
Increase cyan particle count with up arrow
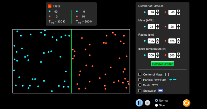[158, 11]
